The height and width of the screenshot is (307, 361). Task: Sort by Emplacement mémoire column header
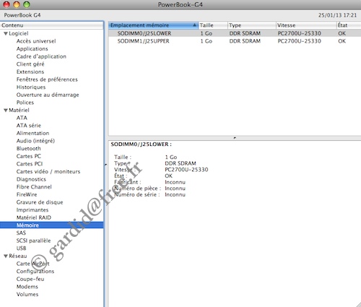[x=153, y=25]
